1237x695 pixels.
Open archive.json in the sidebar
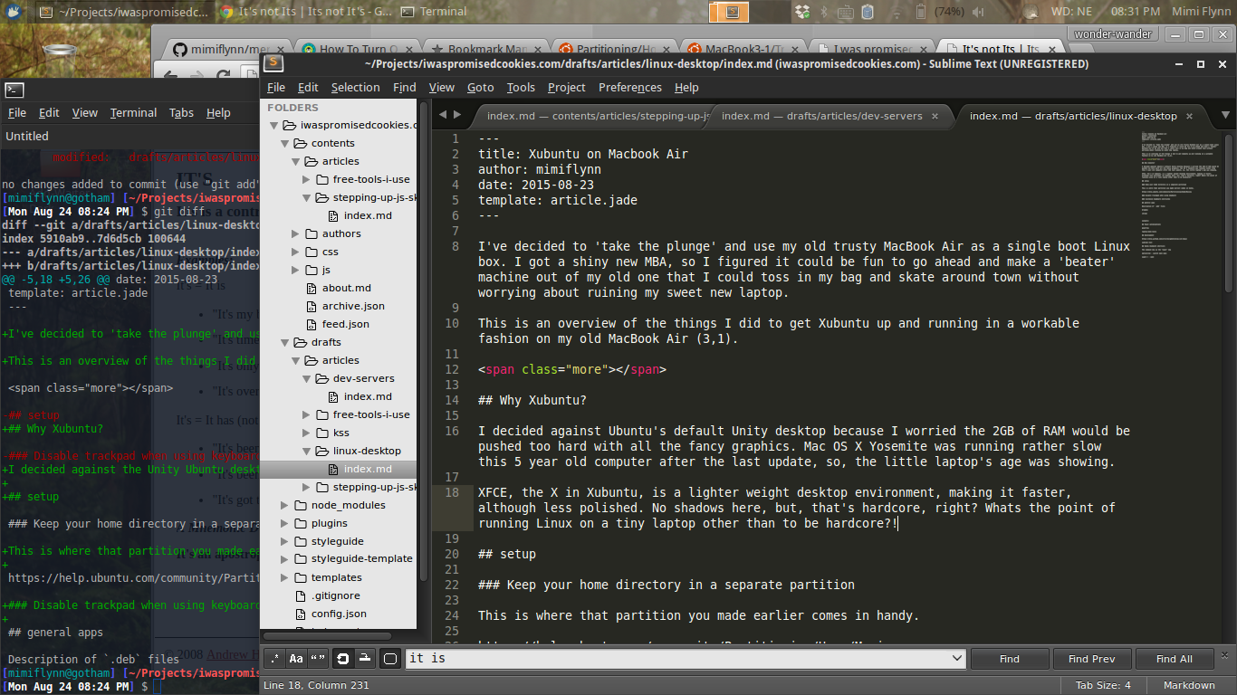(x=353, y=306)
